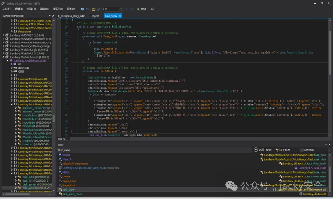333x199 pixels.
Task: Open the 所有文件 search scope dropdown
Action: (x=316, y=150)
